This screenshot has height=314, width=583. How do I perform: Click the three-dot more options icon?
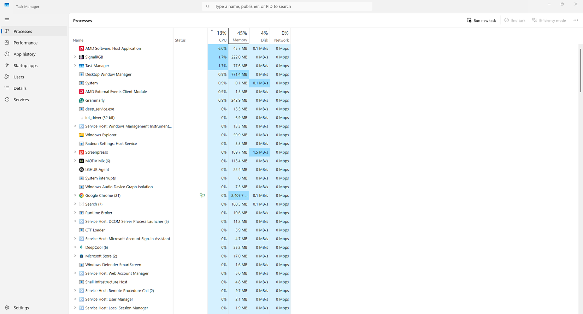pyautogui.click(x=576, y=20)
